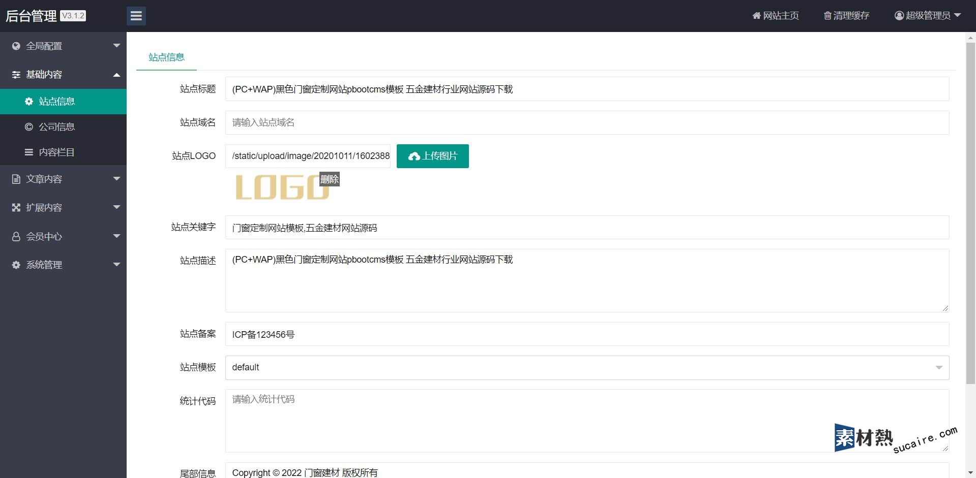Click the 站点备案 input field
This screenshot has width=976, height=478.
[x=587, y=334]
